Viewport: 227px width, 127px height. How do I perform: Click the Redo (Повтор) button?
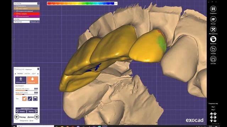(32, 111)
